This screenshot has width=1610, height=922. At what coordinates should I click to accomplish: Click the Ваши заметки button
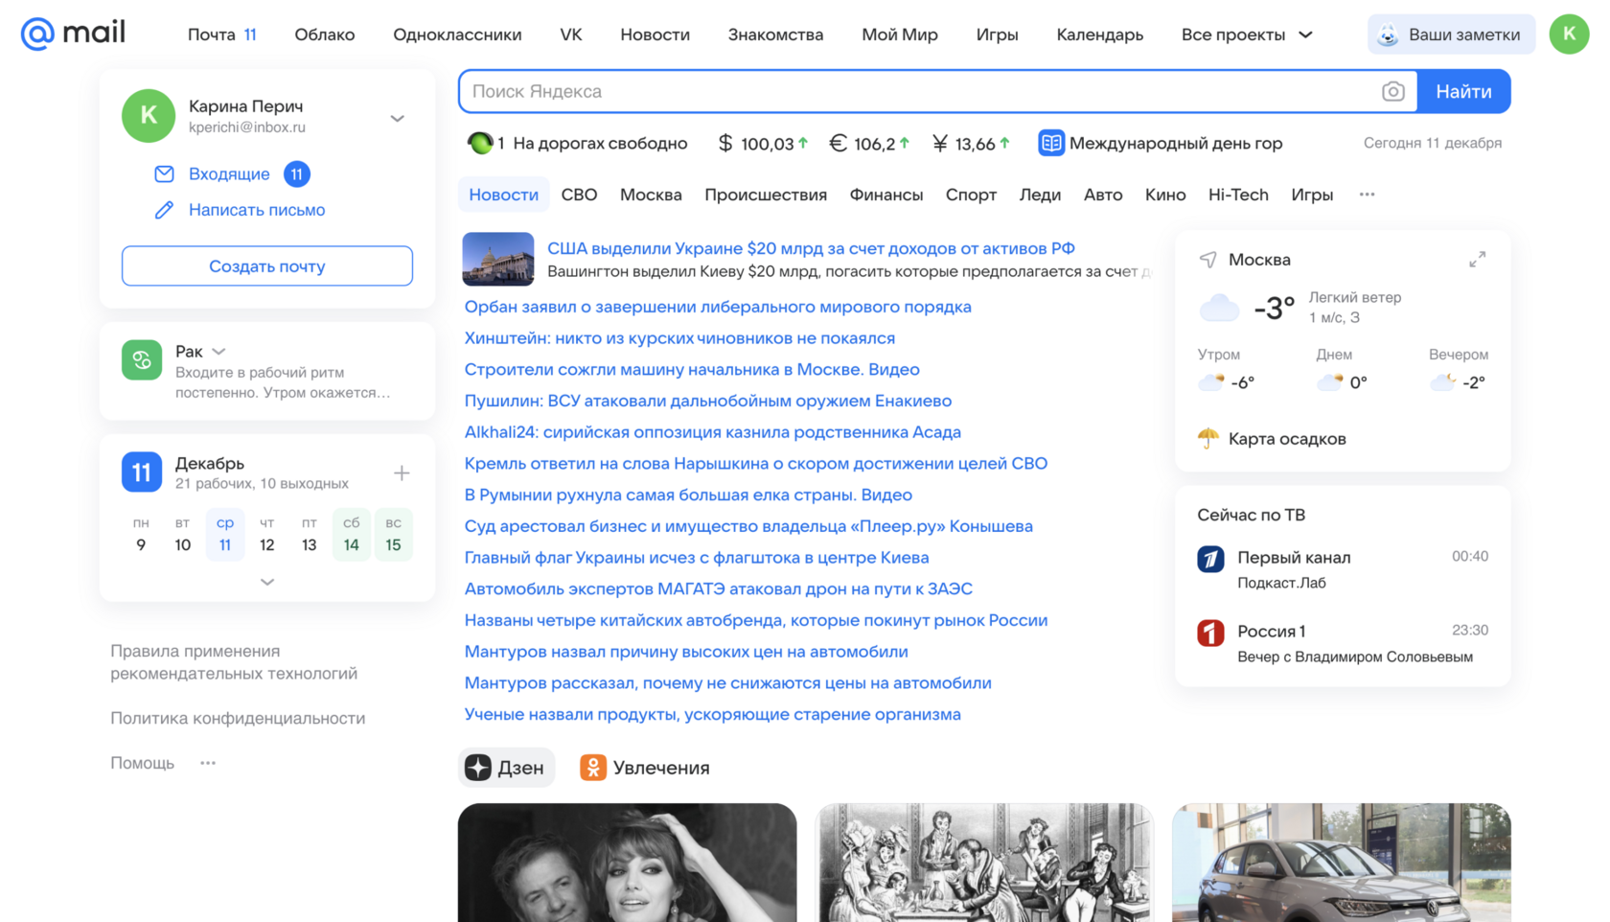click(1451, 35)
